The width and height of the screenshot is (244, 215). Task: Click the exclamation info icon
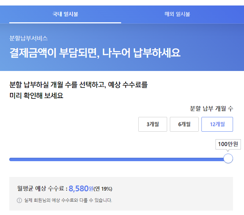(x=19, y=200)
